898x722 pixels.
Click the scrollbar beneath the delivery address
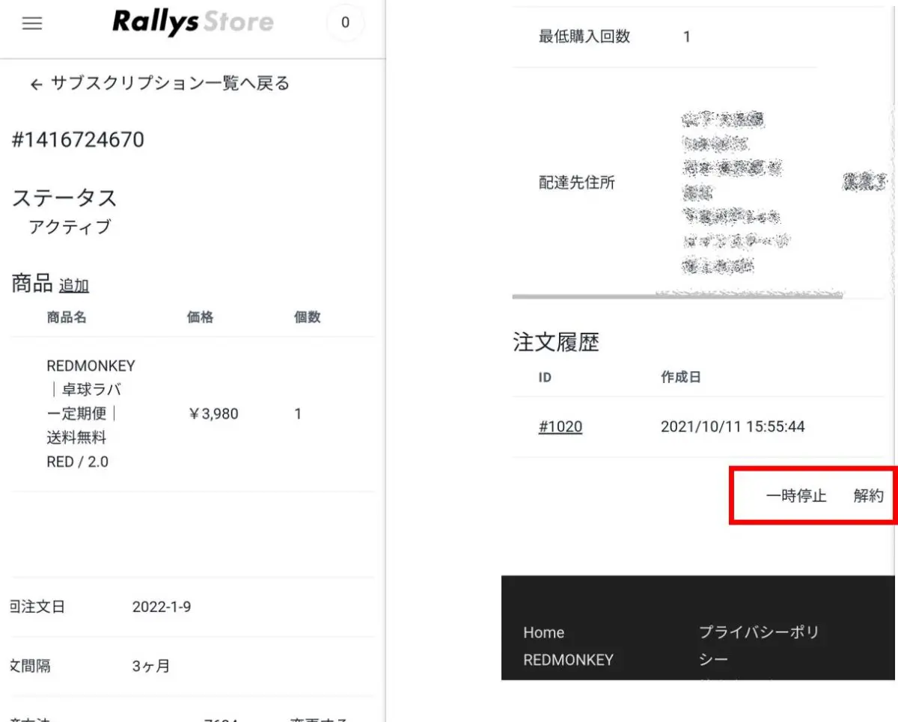pos(676,296)
